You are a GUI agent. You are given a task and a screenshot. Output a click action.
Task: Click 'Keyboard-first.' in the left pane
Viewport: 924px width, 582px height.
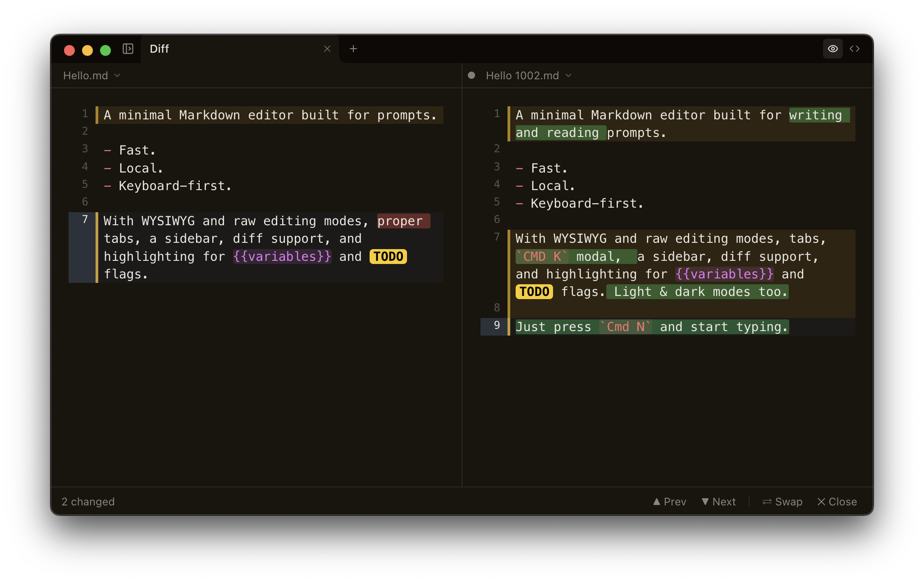[175, 186]
